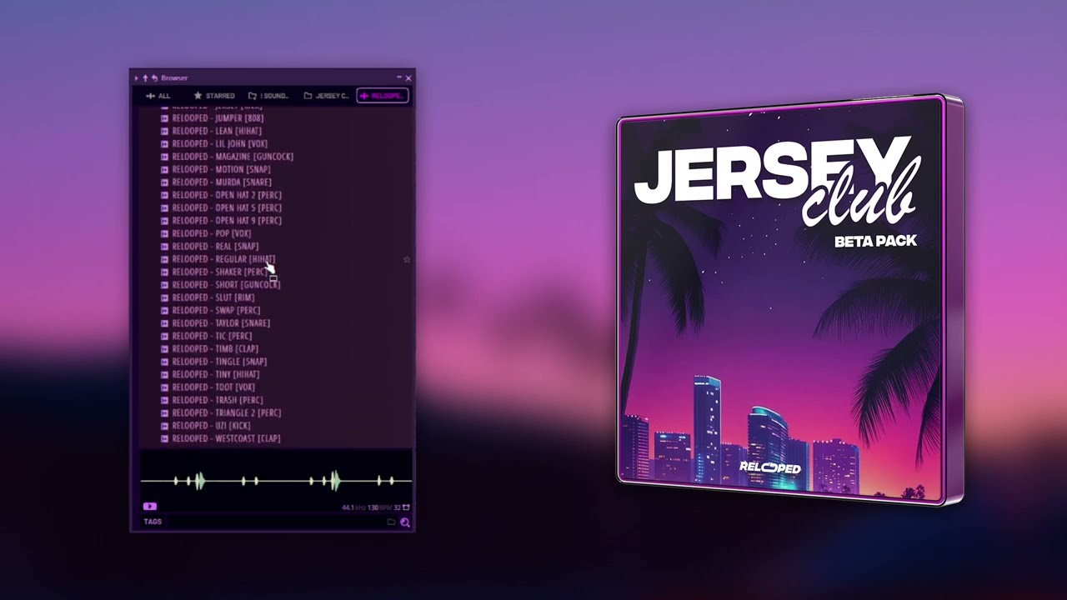Open the I SOUND.. folder tab
Image resolution: width=1067 pixels, height=600 pixels.
268,96
